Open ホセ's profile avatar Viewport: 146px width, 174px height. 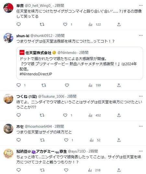coord(8,129)
